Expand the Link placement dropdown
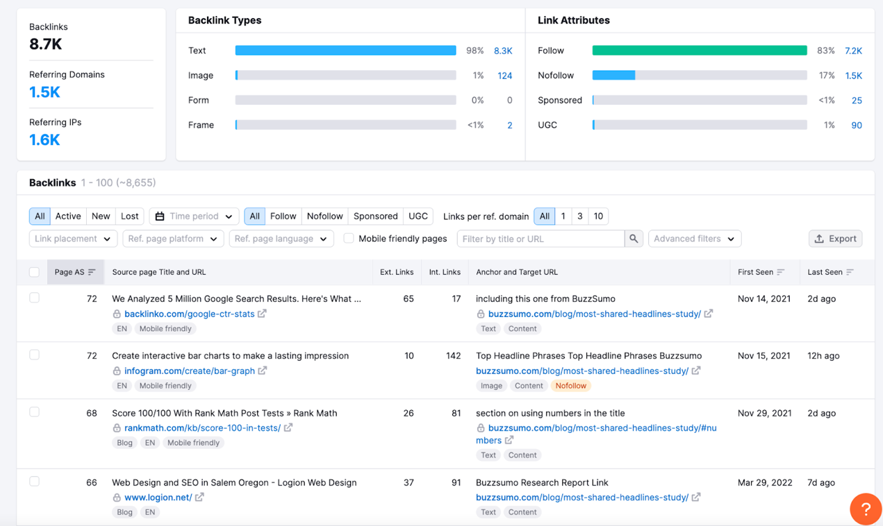 pos(72,239)
